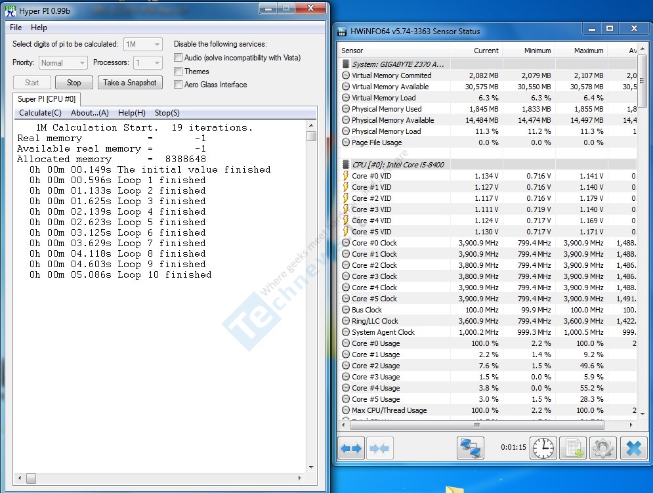Image resolution: width=653 pixels, height=493 pixels.
Task: Toggle Aero Glass Interface checkbox
Action: pyautogui.click(x=179, y=85)
